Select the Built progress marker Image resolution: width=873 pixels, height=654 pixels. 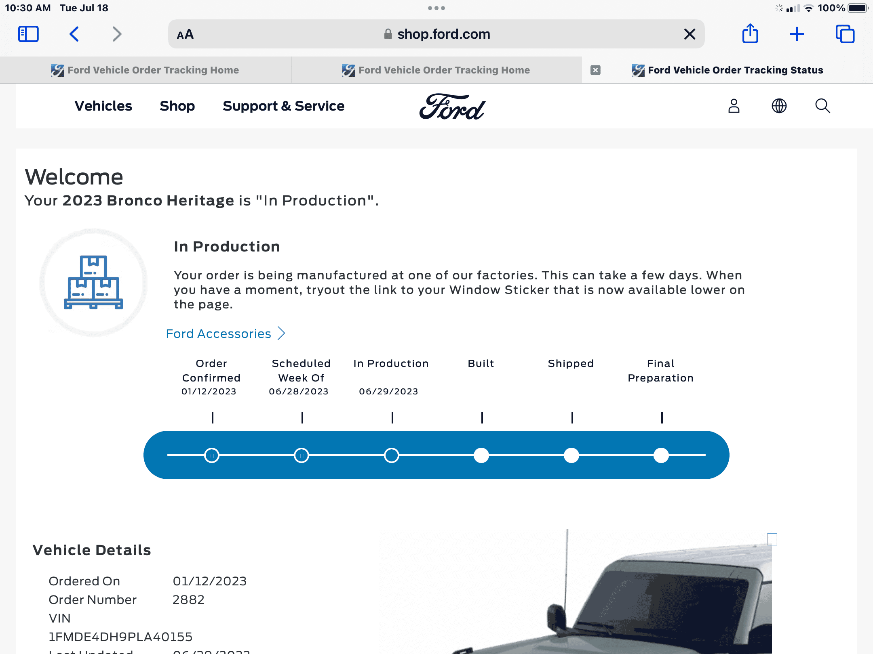click(x=481, y=455)
